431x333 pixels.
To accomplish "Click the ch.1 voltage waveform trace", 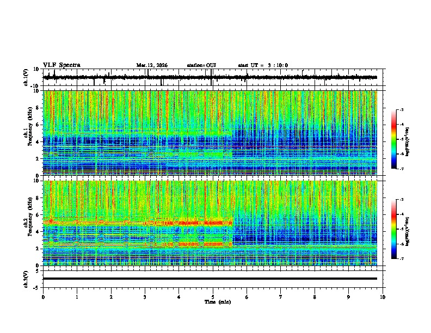I will 210,77.
